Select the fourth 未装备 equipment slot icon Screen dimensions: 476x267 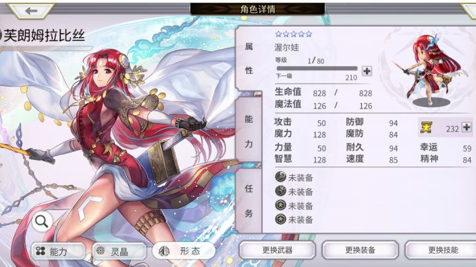point(280,219)
